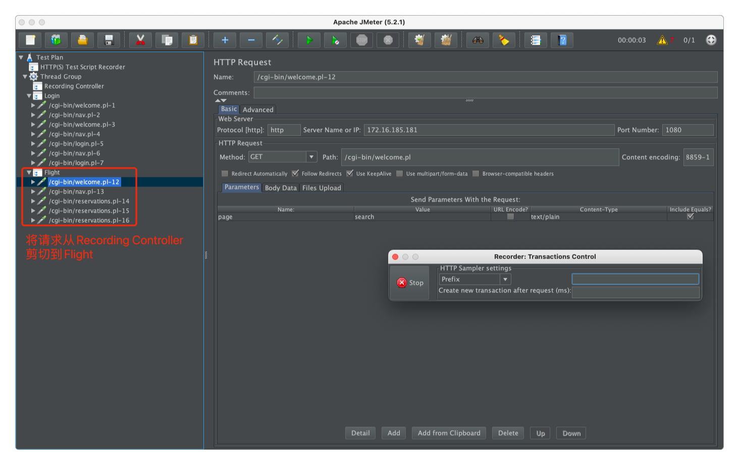
Task: Toggle URL Encode checkbox for page parameter
Action: 510,216
